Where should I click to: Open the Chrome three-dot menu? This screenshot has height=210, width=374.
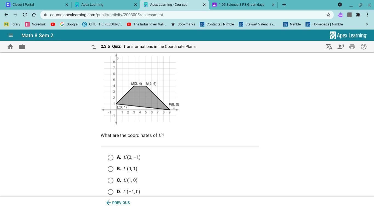(x=367, y=15)
